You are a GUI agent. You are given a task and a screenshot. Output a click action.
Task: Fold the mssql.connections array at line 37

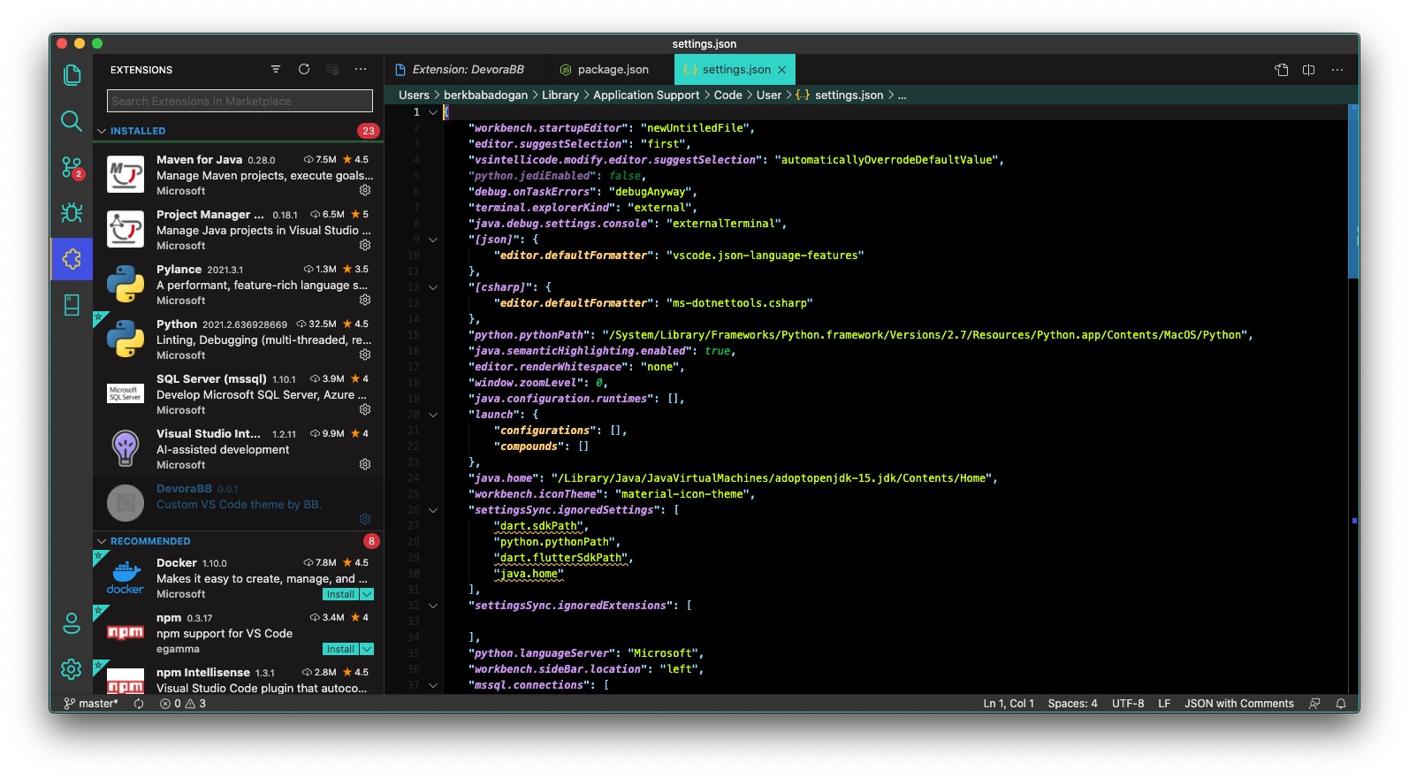coord(433,685)
